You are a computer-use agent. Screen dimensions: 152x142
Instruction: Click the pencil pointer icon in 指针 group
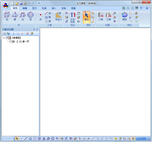click(92, 22)
